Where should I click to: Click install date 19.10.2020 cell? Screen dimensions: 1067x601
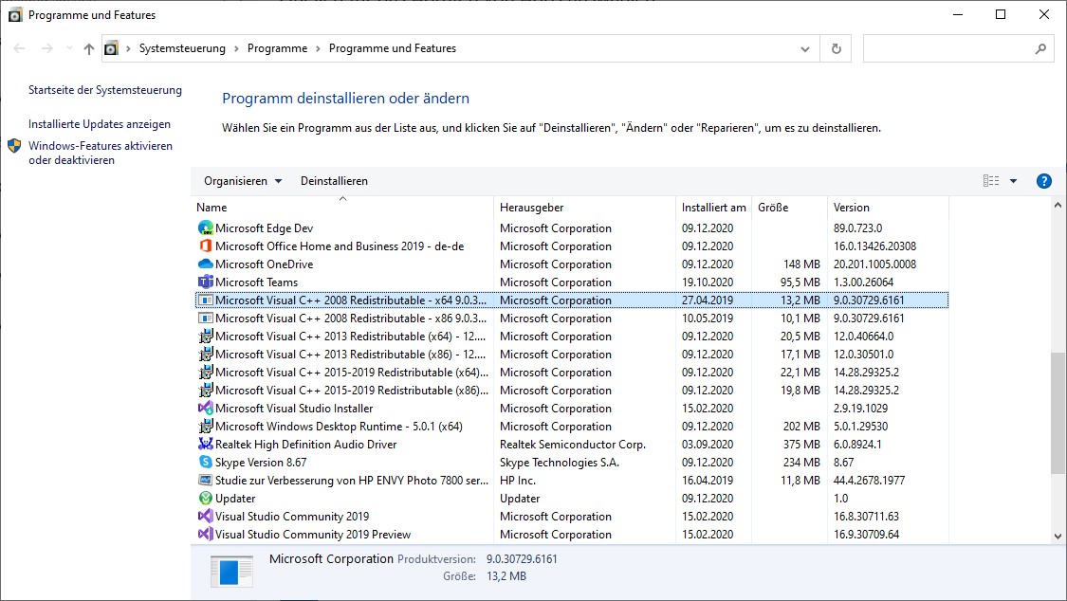[707, 282]
